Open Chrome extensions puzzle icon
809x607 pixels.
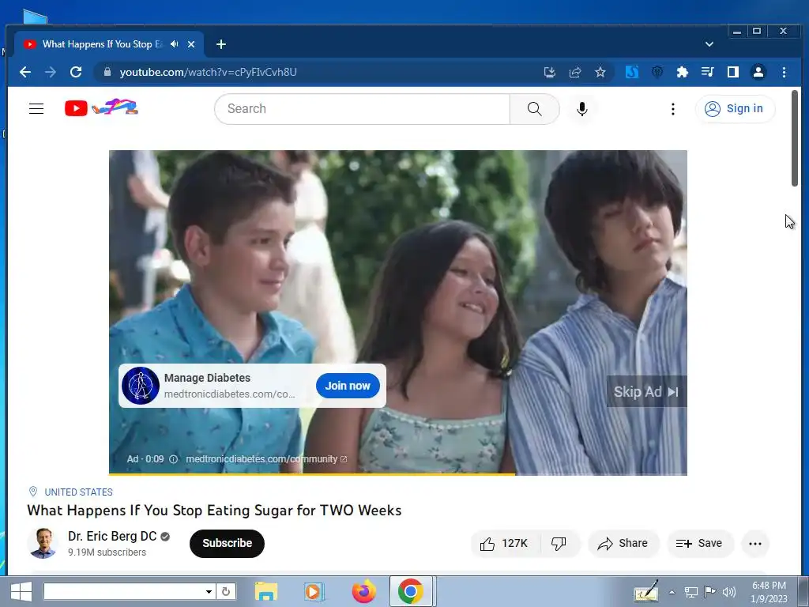pos(683,72)
